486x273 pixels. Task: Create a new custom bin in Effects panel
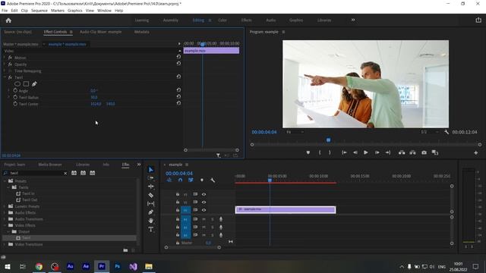point(125,250)
